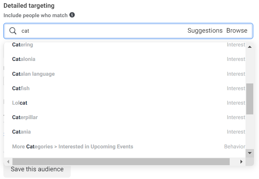Click the search magnifier icon
Viewport: 259px width, 179px height.
(13, 31)
